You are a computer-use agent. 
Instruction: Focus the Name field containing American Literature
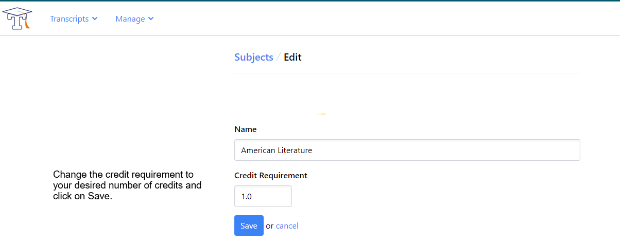[x=407, y=150]
